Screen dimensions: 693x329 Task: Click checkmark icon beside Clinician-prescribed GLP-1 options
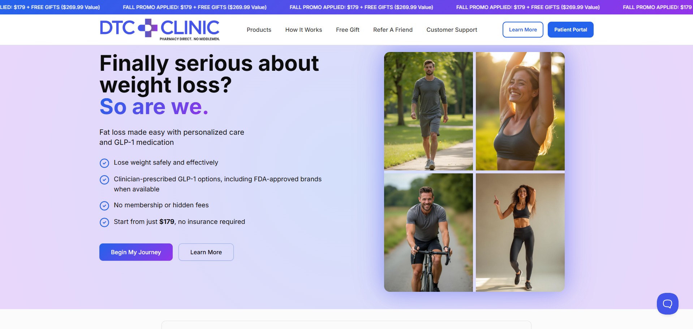click(x=104, y=180)
